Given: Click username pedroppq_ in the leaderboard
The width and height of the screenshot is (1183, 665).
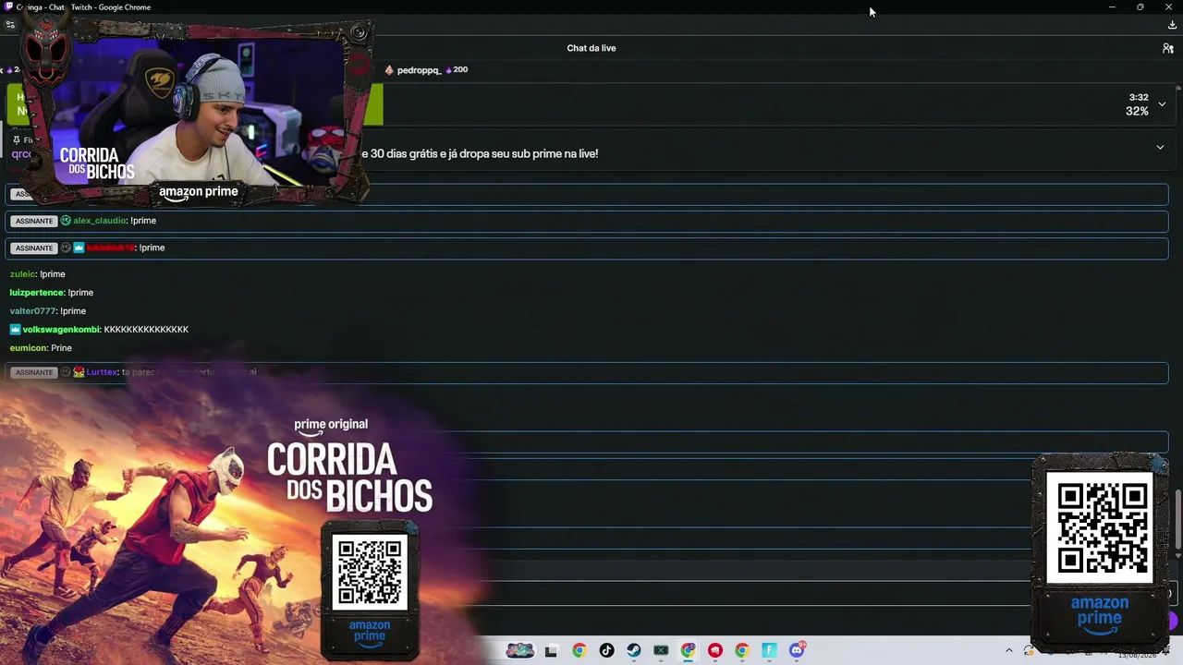Looking at the screenshot, I should click(419, 70).
